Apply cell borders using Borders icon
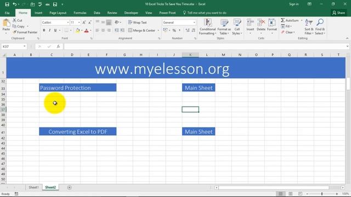The height and width of the screenshot is (197, 351). [x=66, y=31]
